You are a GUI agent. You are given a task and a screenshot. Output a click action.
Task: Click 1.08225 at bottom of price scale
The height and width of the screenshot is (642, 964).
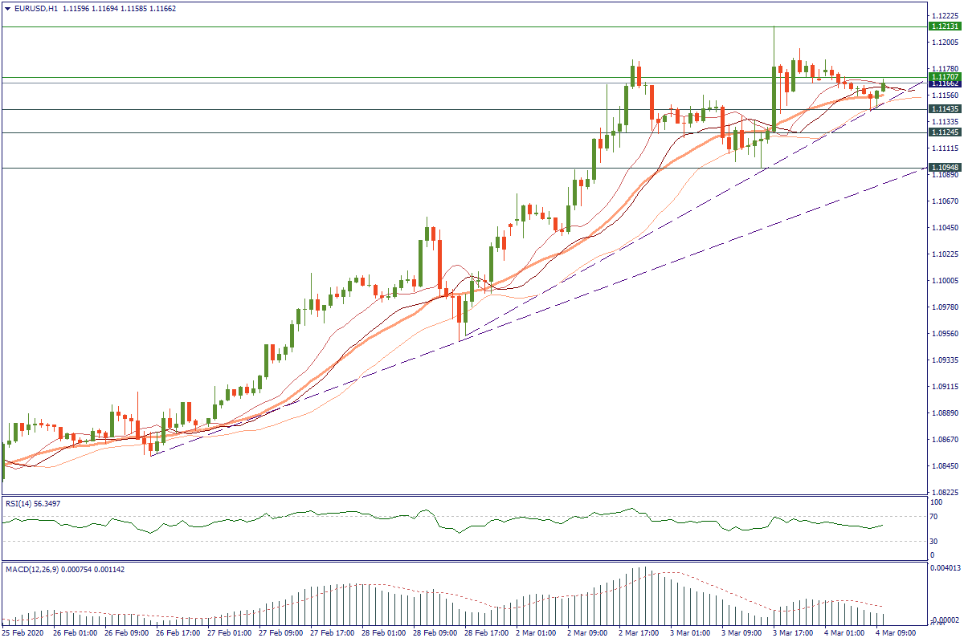pyautogui.click(x=944, y=492)
